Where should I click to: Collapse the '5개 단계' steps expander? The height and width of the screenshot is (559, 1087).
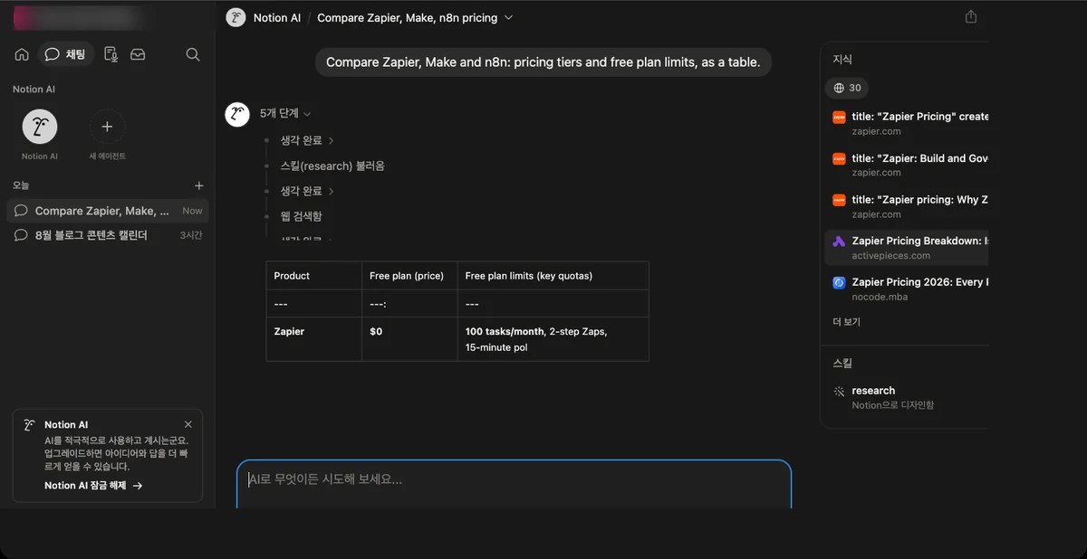(285, 113)
